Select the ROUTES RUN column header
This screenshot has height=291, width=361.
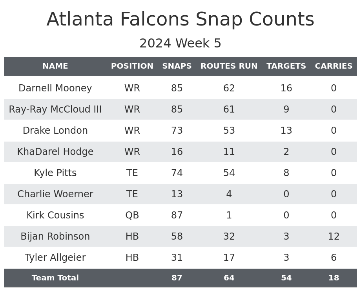[x=229, y=66]
